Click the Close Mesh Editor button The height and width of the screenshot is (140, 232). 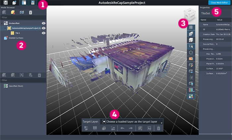(219, 3)
